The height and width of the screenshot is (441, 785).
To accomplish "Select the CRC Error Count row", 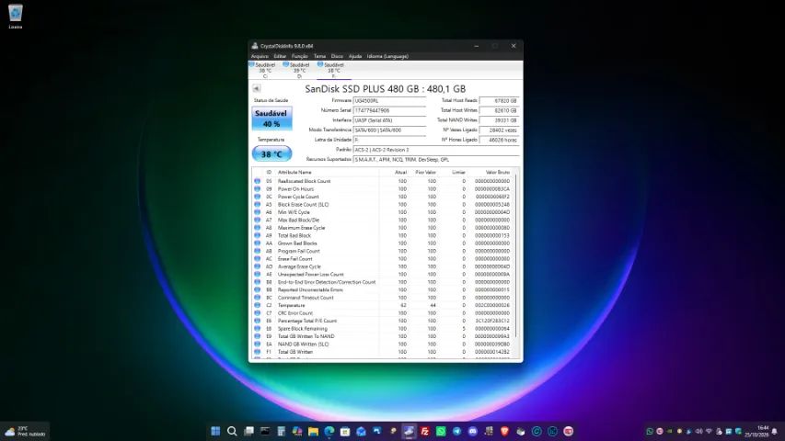I will coord(384,313).
